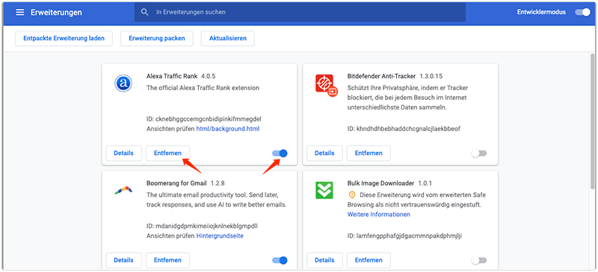Screen dimensions: 598x272
Task: Click Bulk Image Downloader version 1.0.1
Action: (x=425, y=183)
